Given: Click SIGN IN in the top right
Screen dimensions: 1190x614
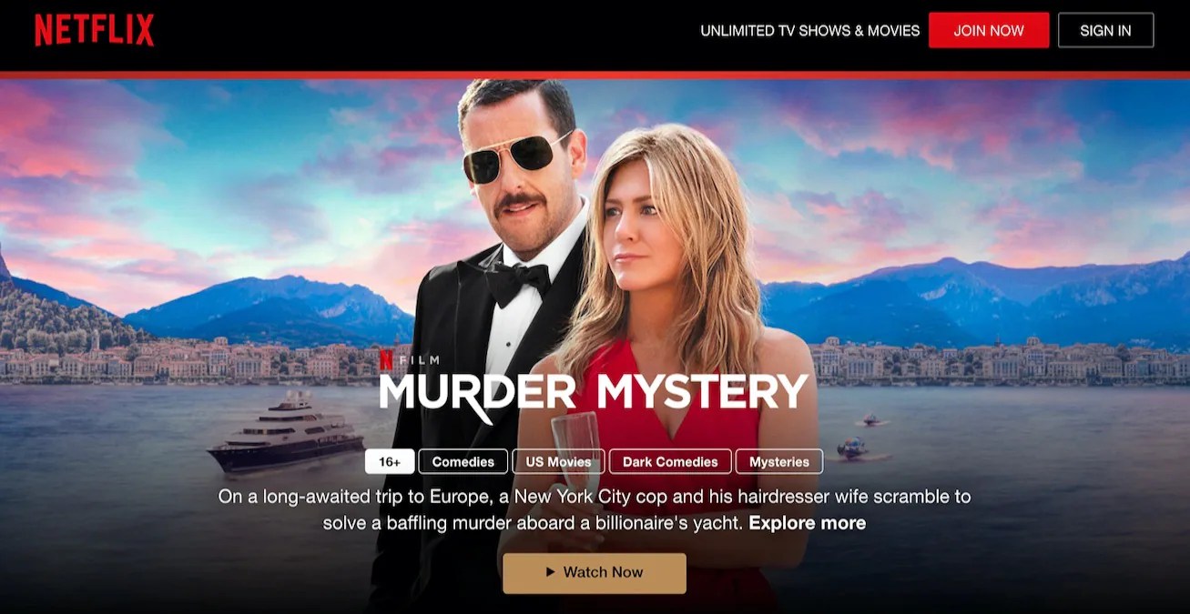Looking at the screenshot, I should (x=1105, y=30).
